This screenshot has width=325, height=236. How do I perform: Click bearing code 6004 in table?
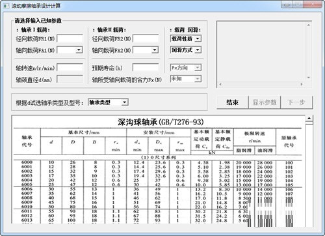click(27, 180)
